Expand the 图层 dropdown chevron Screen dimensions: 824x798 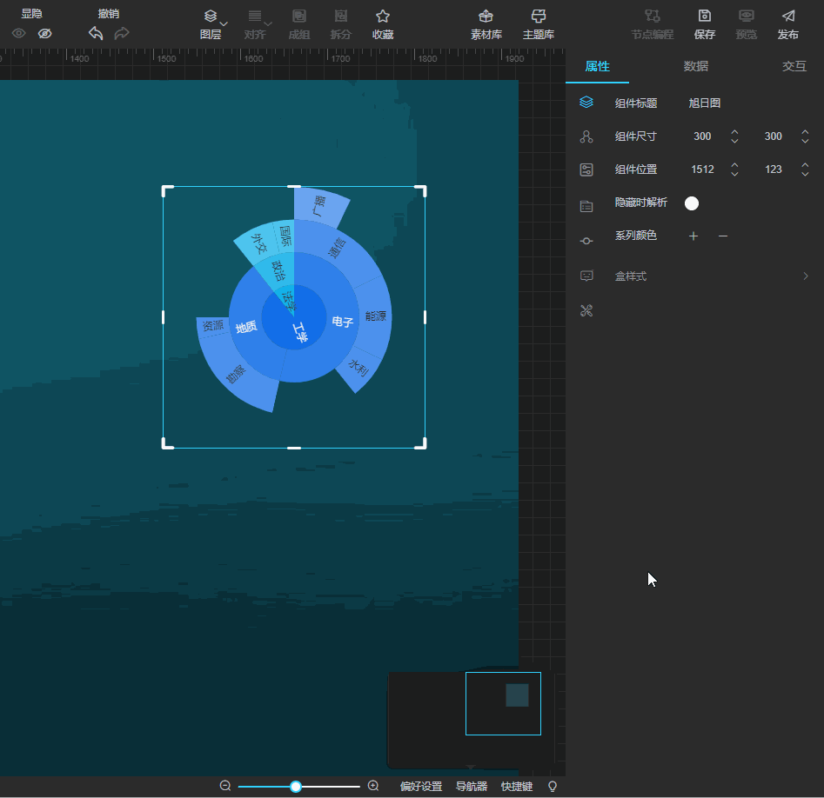(x=224, y=24)
